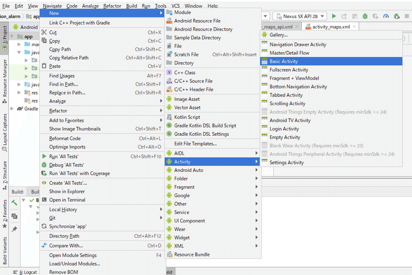Expand the Google submenu
This screenshot has height=275, width=412.
point(213,195)
